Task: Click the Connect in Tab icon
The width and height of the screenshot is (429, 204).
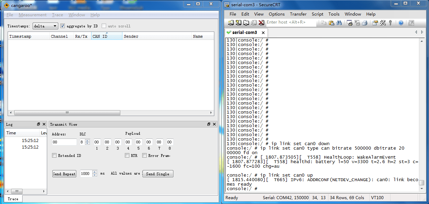Action: coord(246,23)
